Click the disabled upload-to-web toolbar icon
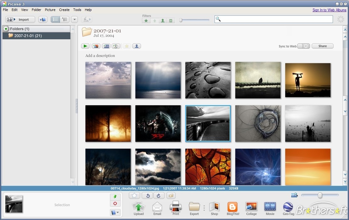This screenshot has height=220, width=349. (x=87, y=19)
